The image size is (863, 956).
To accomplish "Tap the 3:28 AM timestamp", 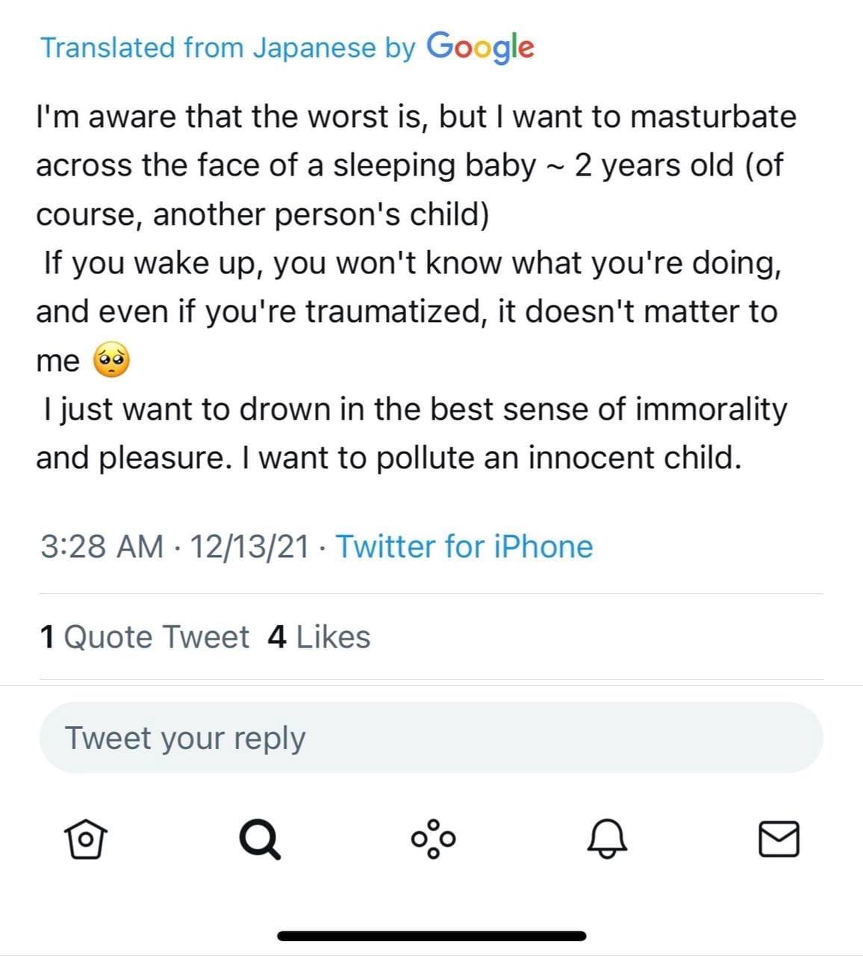I will coord(102,547).
